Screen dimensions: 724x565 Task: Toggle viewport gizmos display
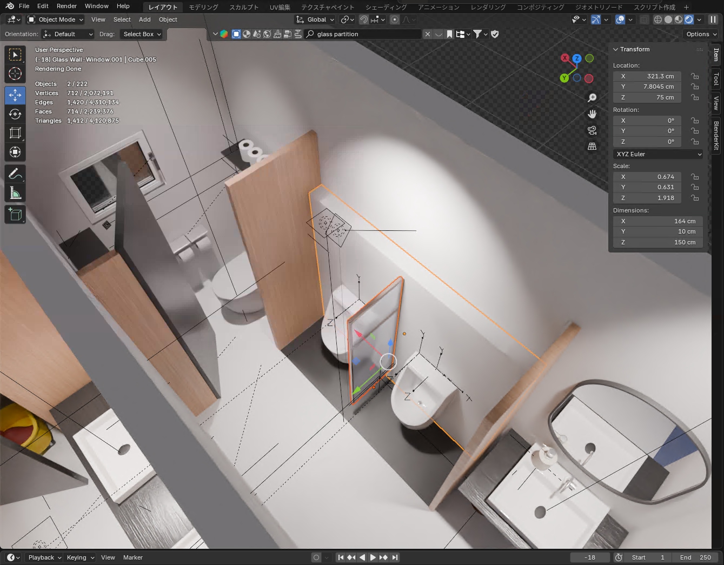click(595, 19)
